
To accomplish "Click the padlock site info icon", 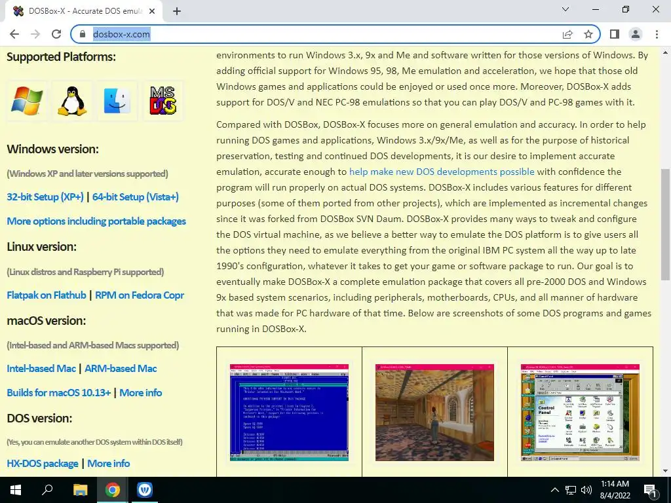I will tap(83, 34).
